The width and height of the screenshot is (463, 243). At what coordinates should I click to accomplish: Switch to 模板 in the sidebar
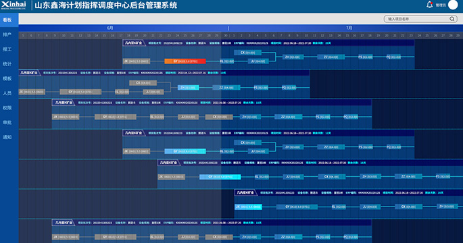pyautogui.click(x=7, y=78)
